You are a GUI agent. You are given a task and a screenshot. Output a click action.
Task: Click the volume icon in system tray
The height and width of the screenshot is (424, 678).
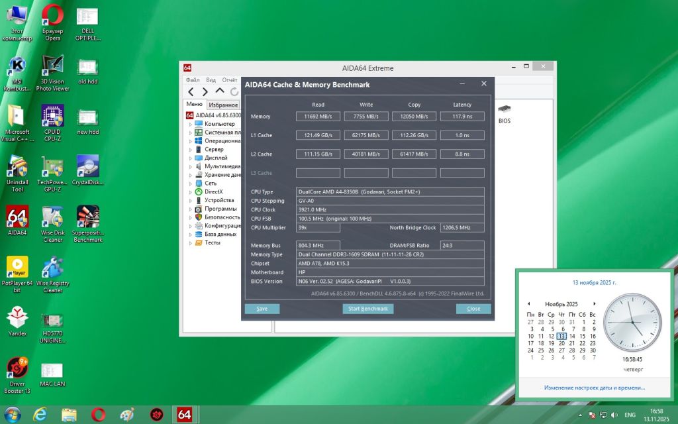[x=614, y=415]
